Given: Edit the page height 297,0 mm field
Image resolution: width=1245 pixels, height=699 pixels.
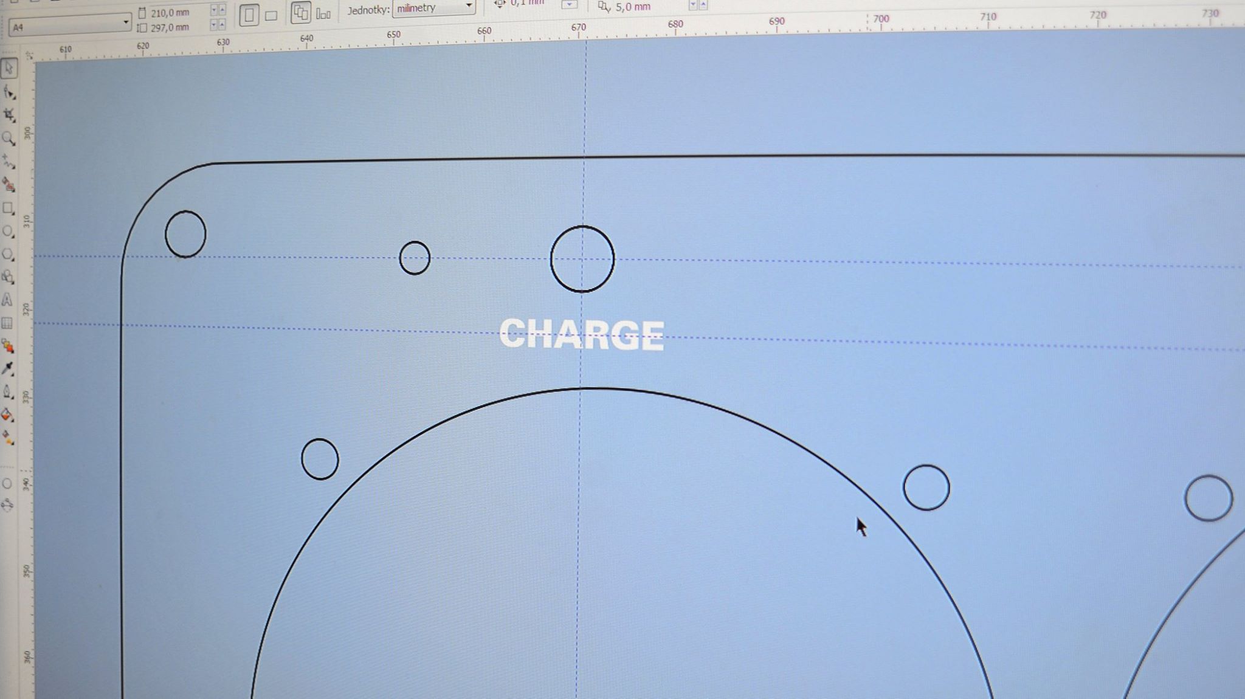Looking at the screenshot, I should (x=170, y=27).
